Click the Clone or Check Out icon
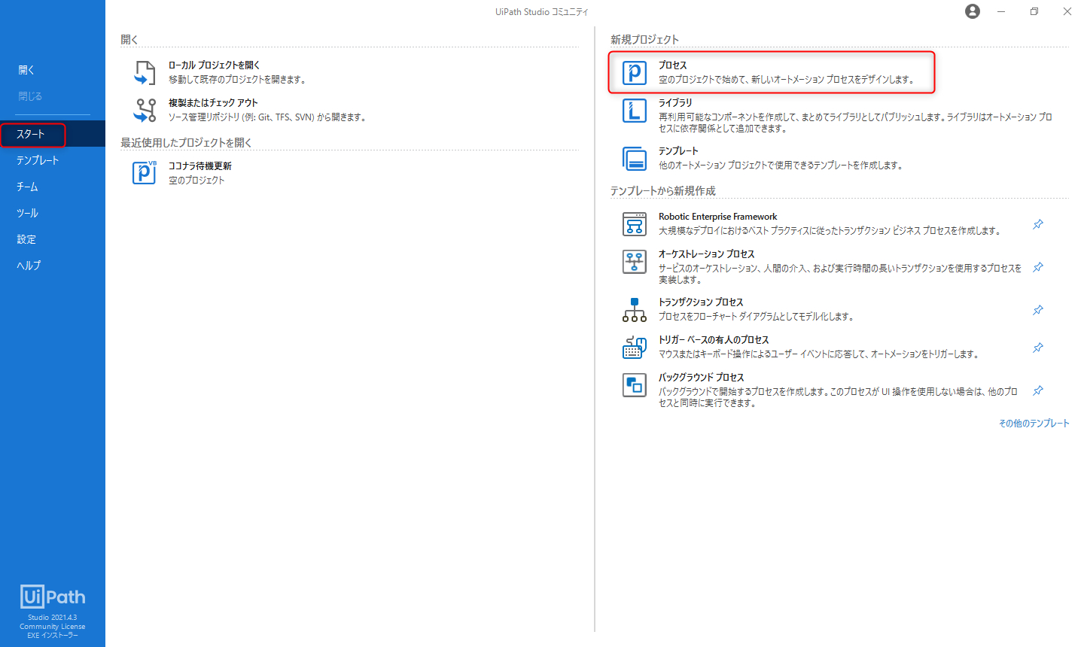This screenshot has width=1084, height=647. [x=145, y=110]
